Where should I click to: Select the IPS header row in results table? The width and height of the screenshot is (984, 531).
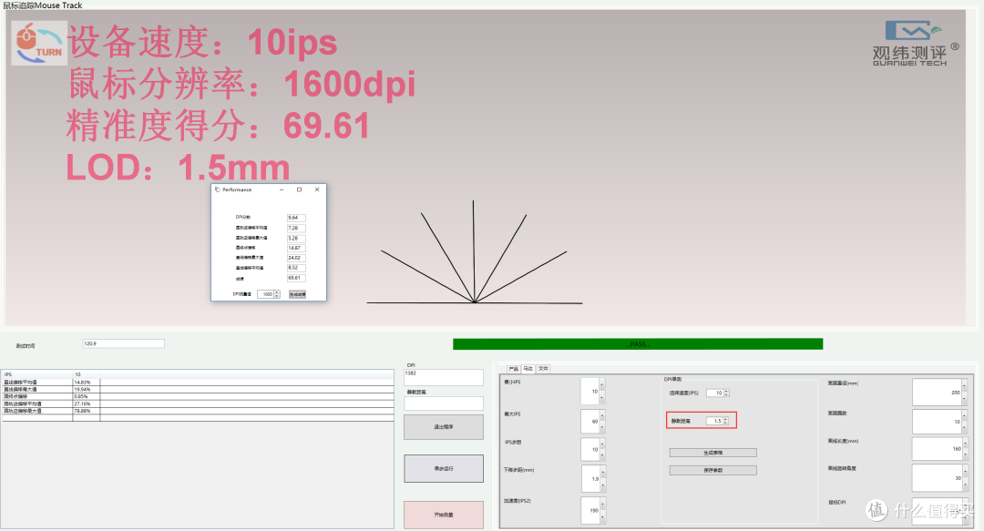pos(198,374)
